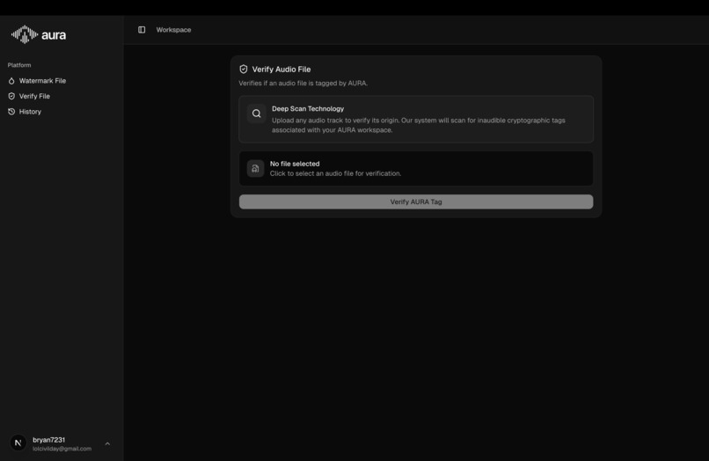Click the Verify AURA Tag button
The height and width of the screenshot is (461, 709).
416,201
